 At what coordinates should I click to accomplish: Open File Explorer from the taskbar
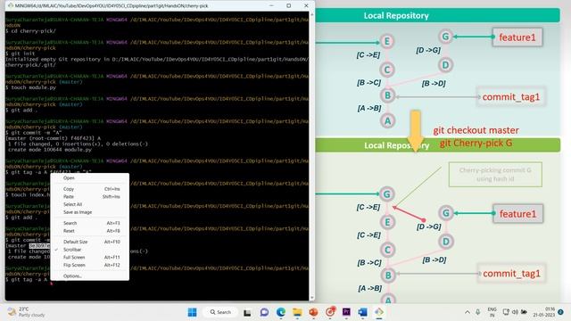tap(297, 312)
